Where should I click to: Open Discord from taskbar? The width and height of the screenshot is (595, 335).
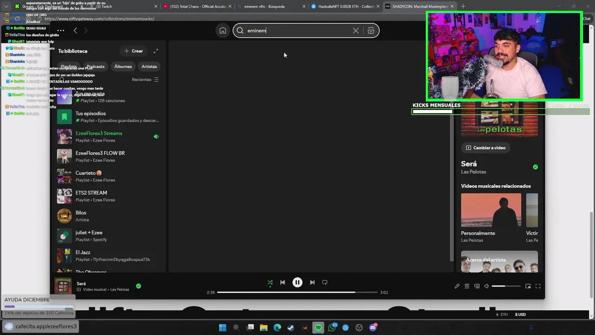tap(373, 328)
